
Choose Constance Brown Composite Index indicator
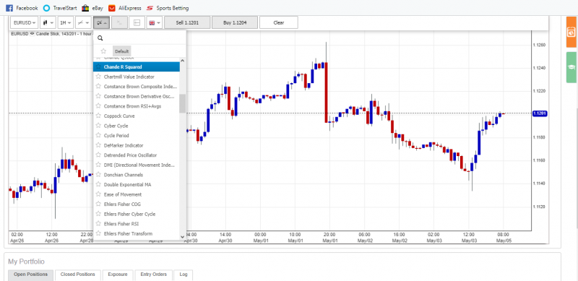[137, 86]
